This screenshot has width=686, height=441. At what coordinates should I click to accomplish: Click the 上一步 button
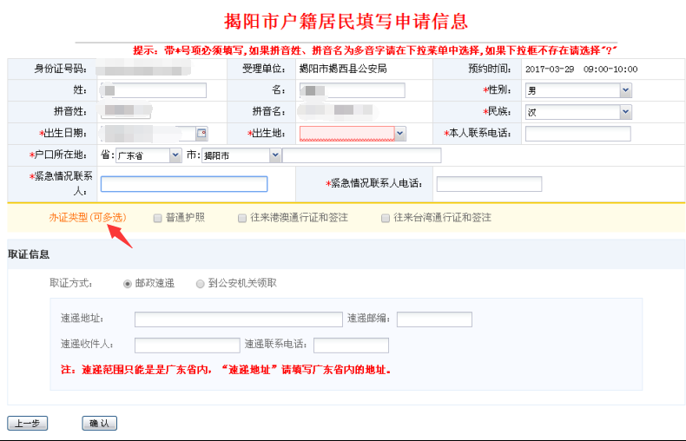(27, 424)
